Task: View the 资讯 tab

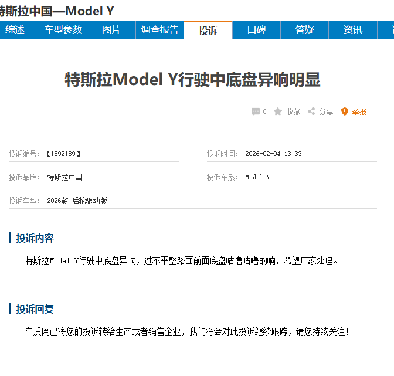Action: coord(352,30)
